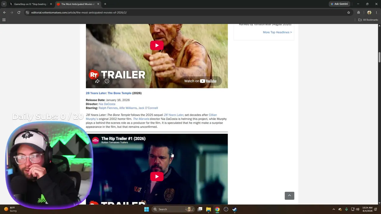This screenshot has width=381, height=214.
Task: Open the browser extensions icon
Action: coord(358,12)
